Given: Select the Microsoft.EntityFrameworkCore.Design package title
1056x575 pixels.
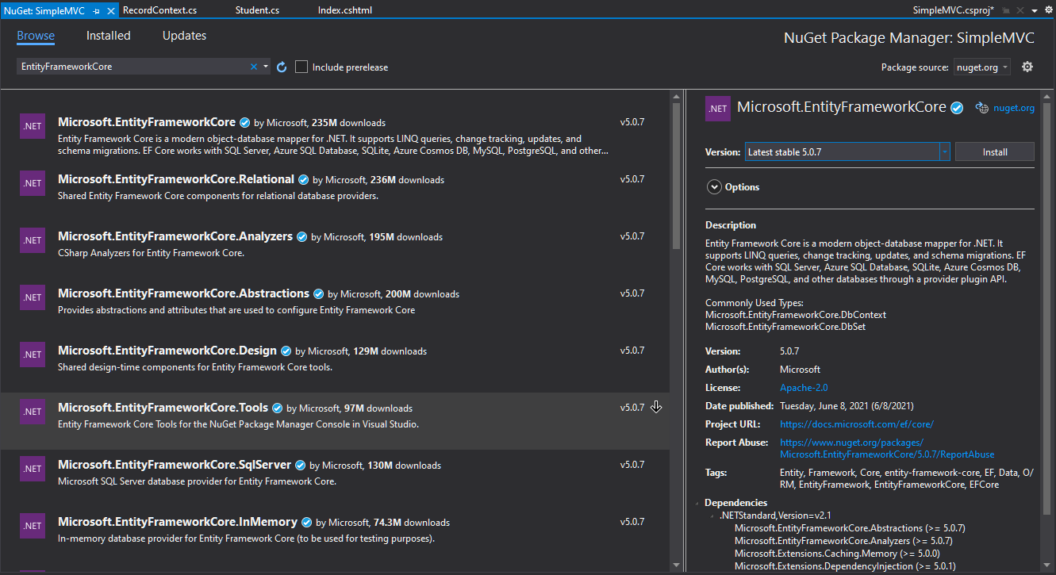Looking at the screenshot, I should (x=167, y=351).
